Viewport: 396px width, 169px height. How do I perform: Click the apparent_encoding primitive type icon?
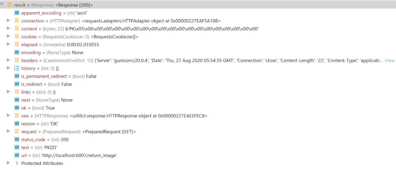tap(17, 13)
